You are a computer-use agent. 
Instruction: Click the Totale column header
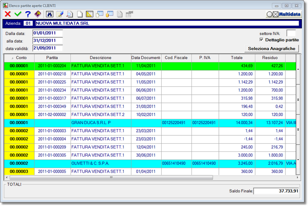pos(237,58)
